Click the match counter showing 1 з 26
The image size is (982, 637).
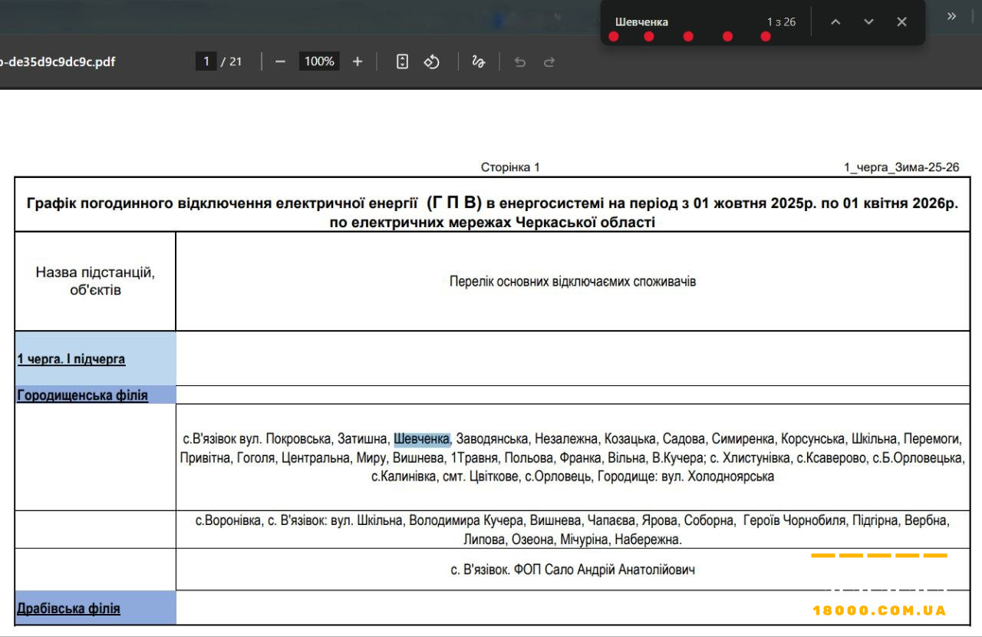coord(781,21)
